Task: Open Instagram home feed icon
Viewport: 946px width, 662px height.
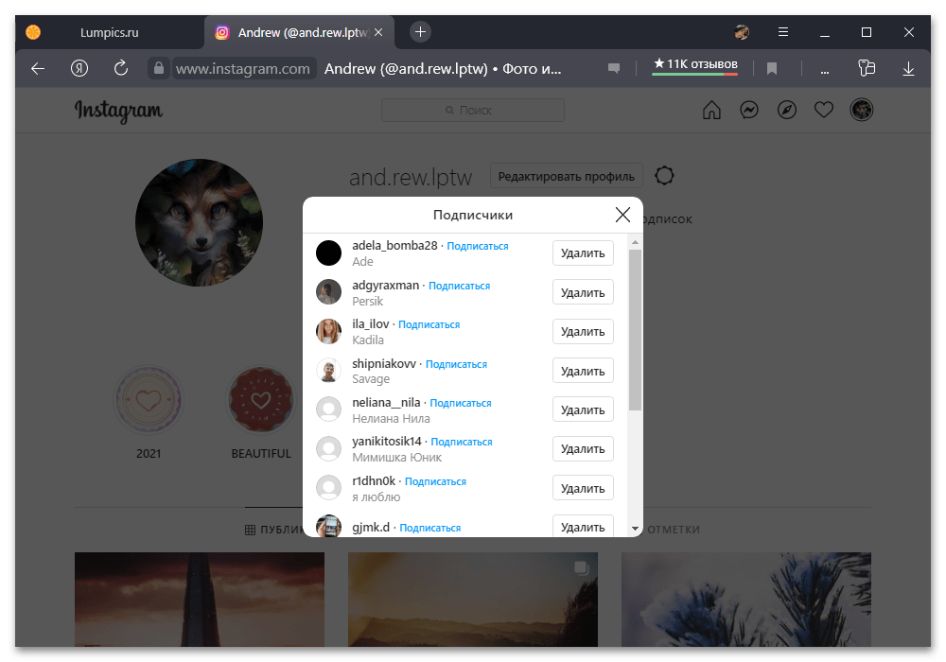Action: tap(711, 111)
